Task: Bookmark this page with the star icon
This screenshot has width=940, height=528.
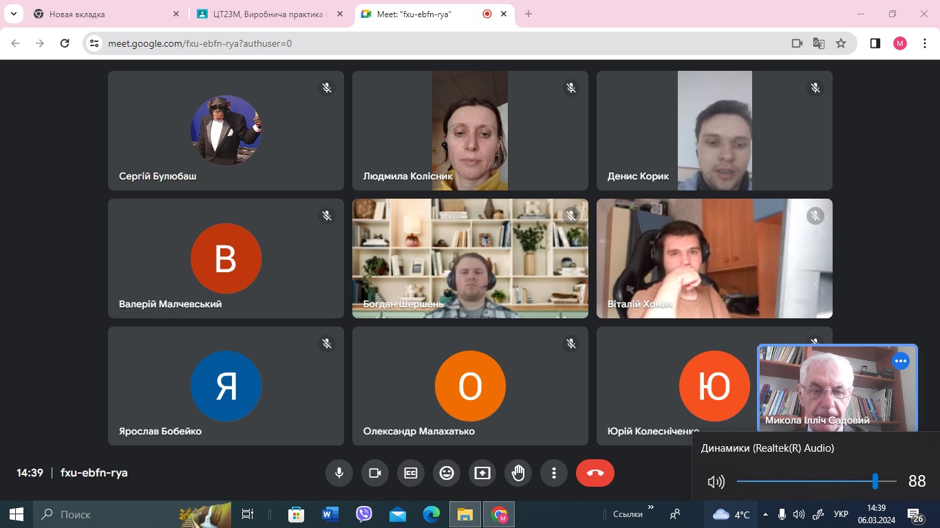Action: (840, 43)
